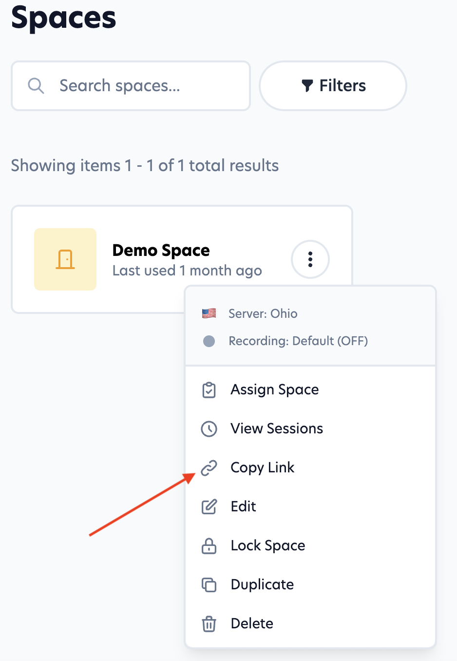Click the clipboard check icon

coord(209,390)
